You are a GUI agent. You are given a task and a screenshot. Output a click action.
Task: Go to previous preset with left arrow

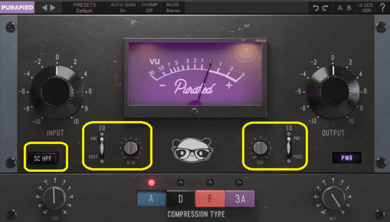[44, 7]
